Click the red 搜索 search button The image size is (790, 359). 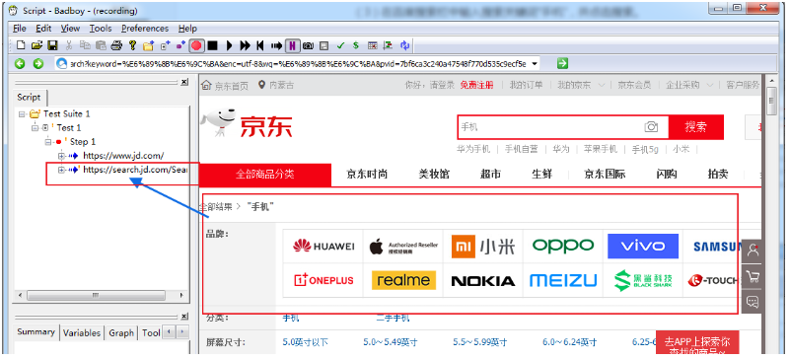click(x=695, y=127)
